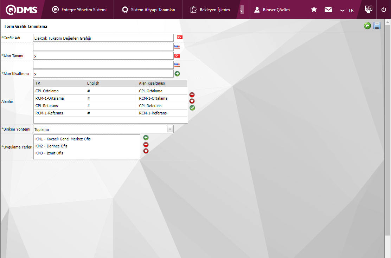Click US flag below Grafik Adı field
This screenshot has height=258, width=391.
click(177, 47)
